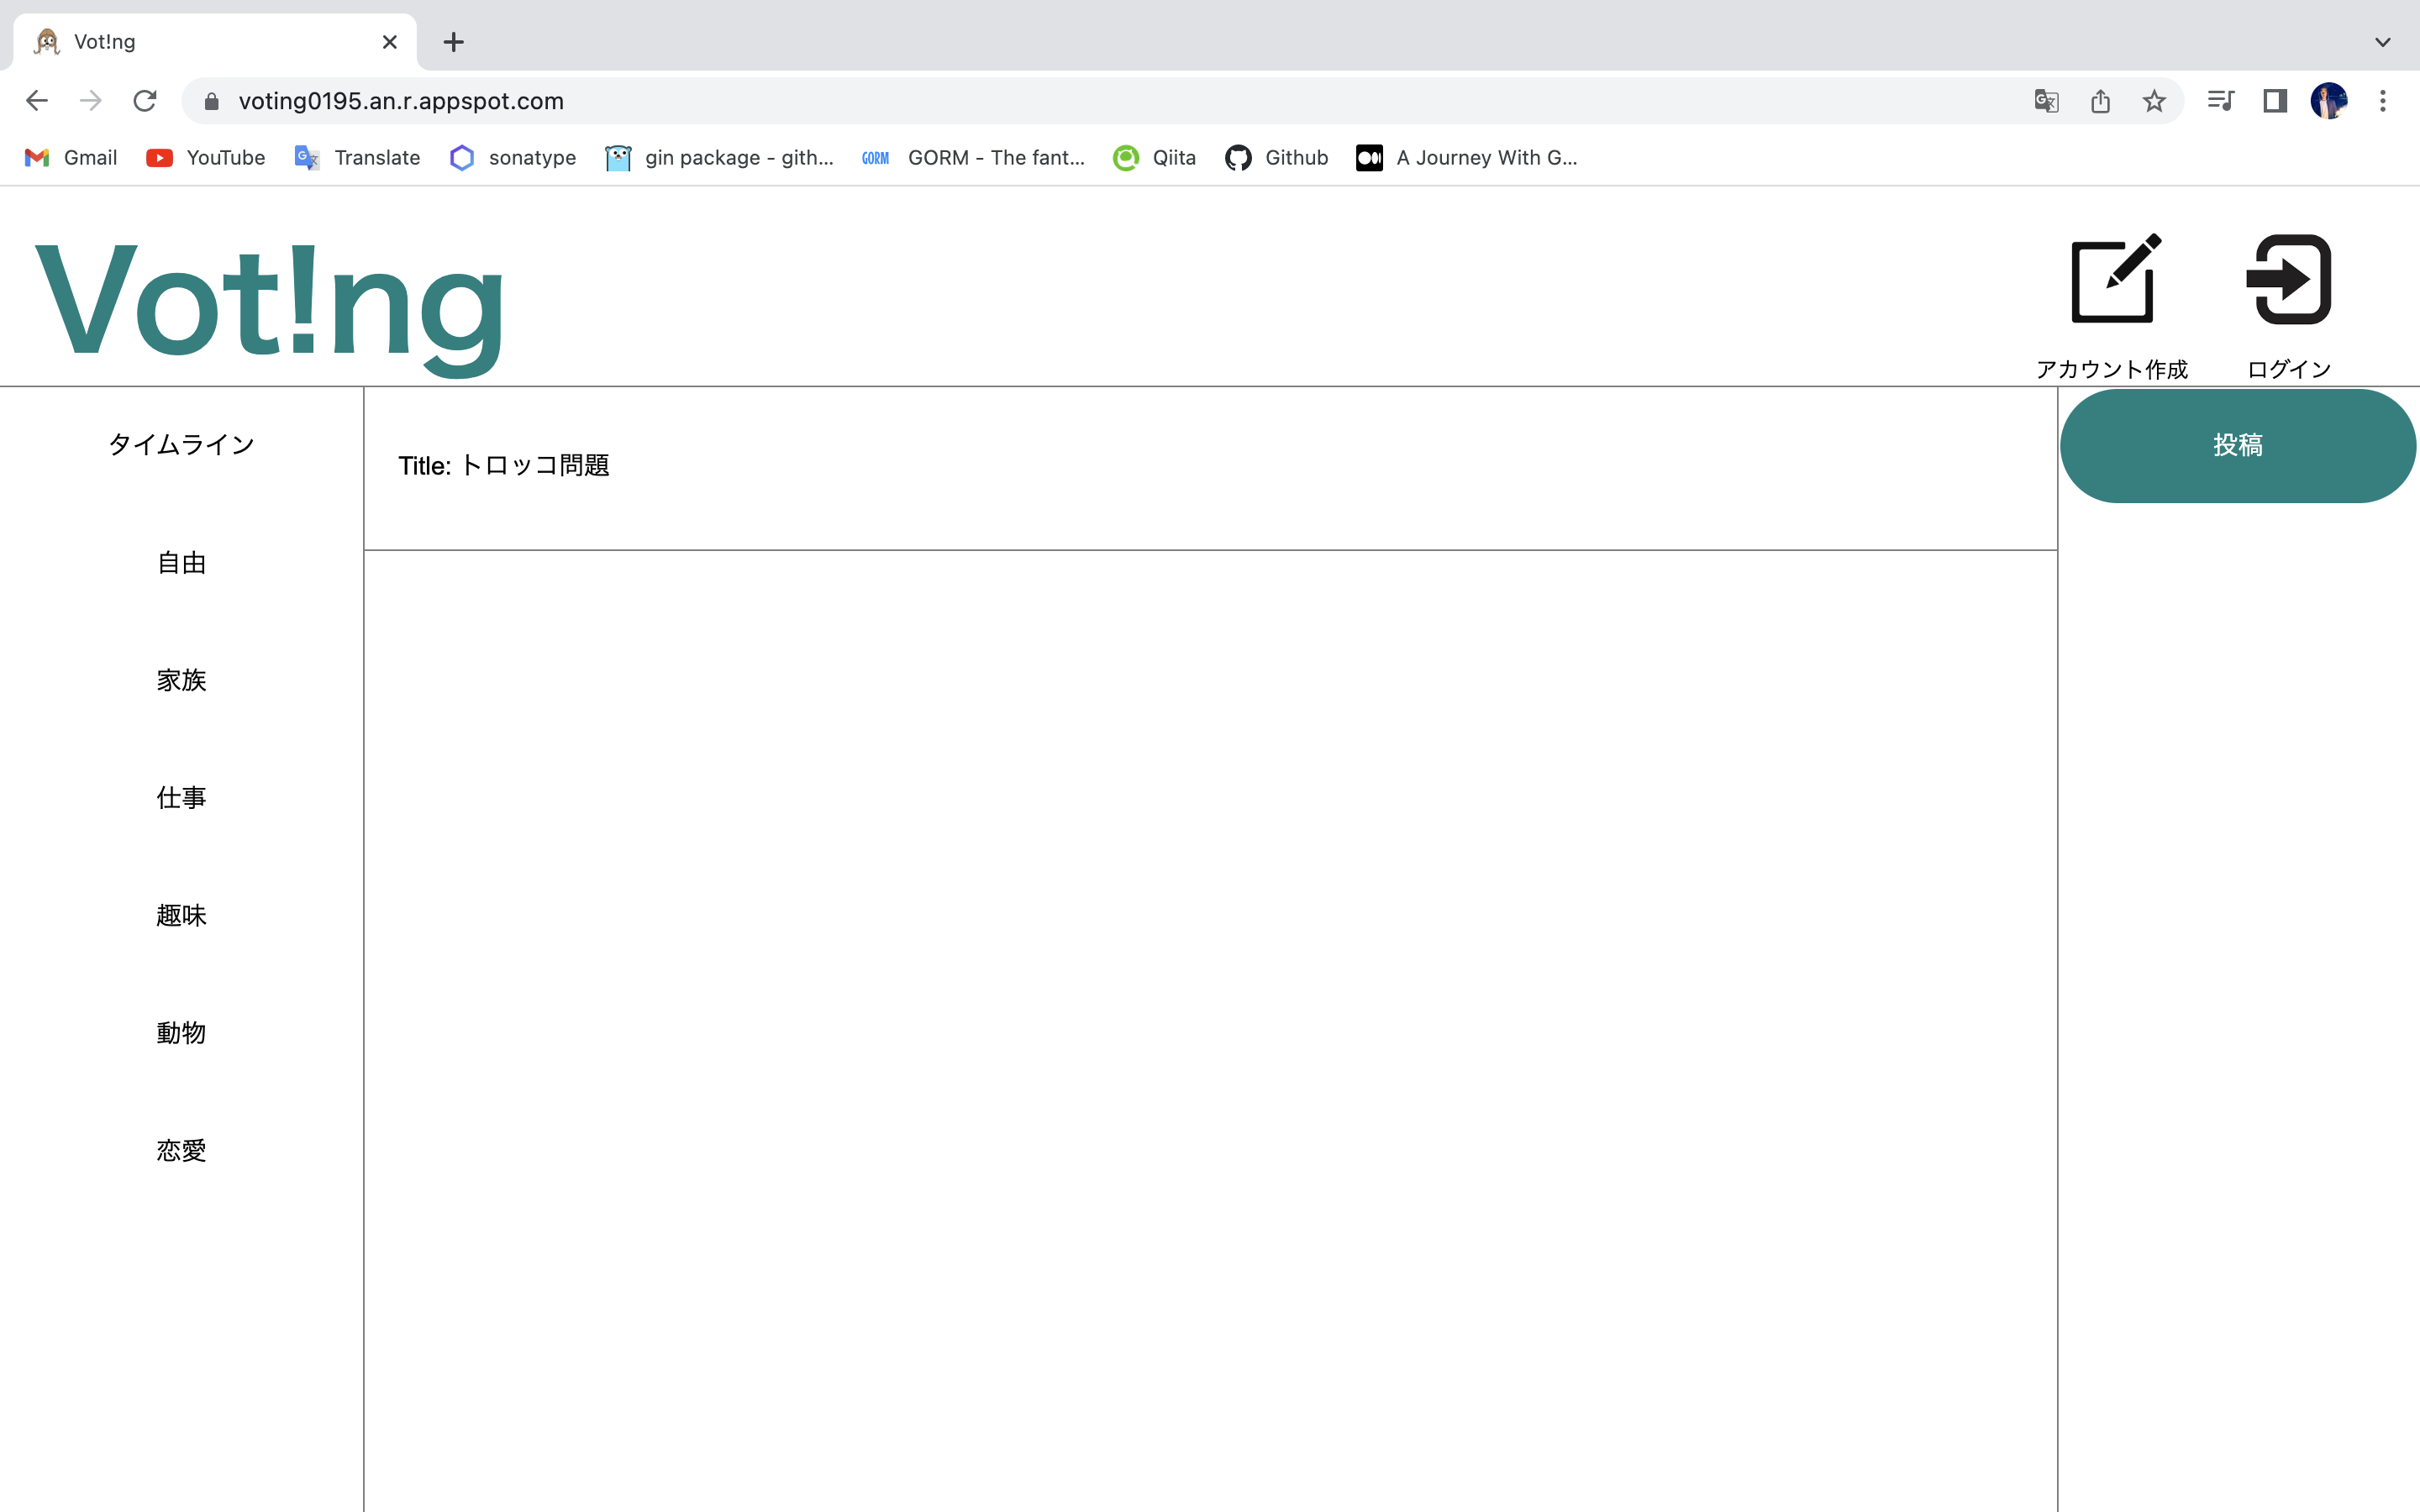Open the Translate bookmark

pos(357,158)
